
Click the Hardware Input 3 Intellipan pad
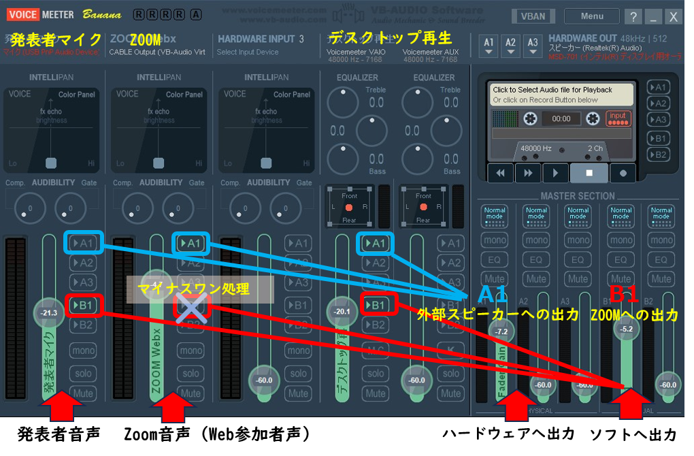267,130
